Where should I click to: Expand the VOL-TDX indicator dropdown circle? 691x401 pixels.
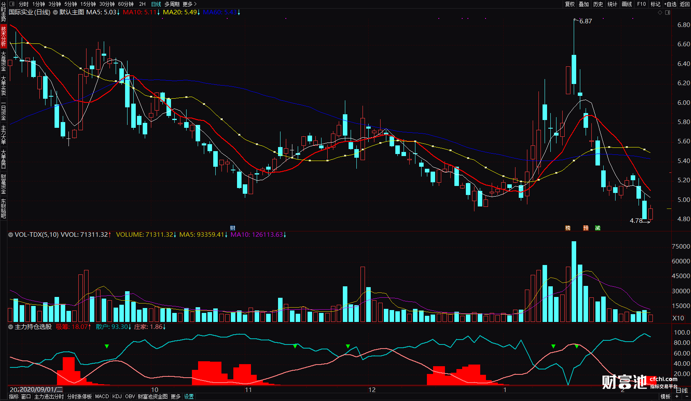pyautogui.click(x=11, y=235)
